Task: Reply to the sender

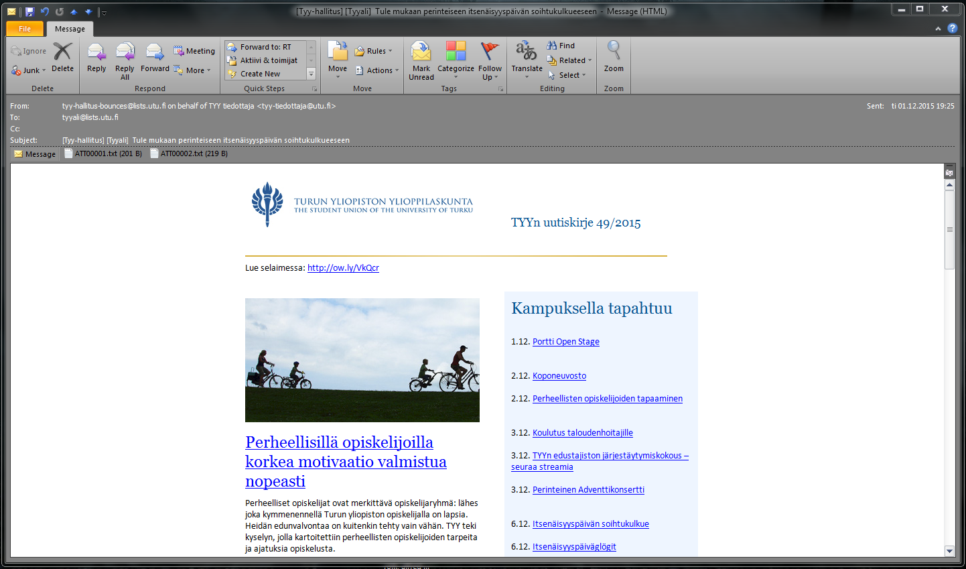Action: tap(96, 58)
